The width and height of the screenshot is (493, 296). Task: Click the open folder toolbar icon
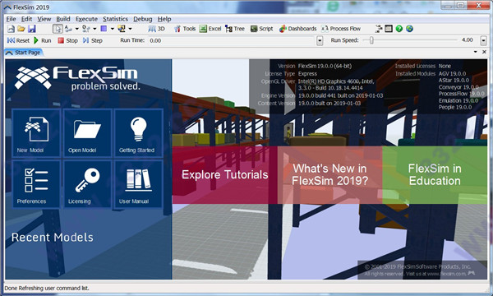(21, 29)
